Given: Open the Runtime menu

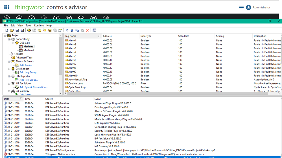Looking at the screenshot, I should coord(39,25).
